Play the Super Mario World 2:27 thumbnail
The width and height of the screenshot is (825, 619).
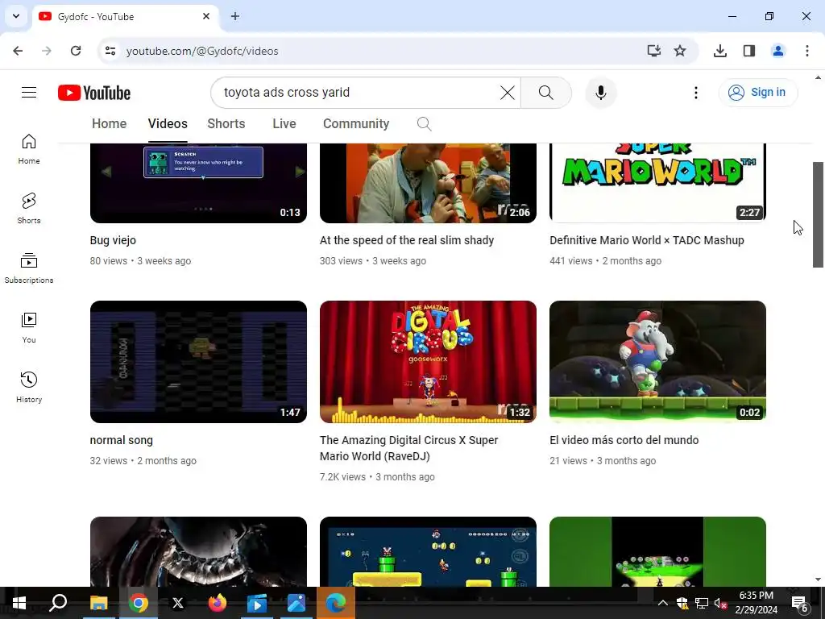coord(657,183)
